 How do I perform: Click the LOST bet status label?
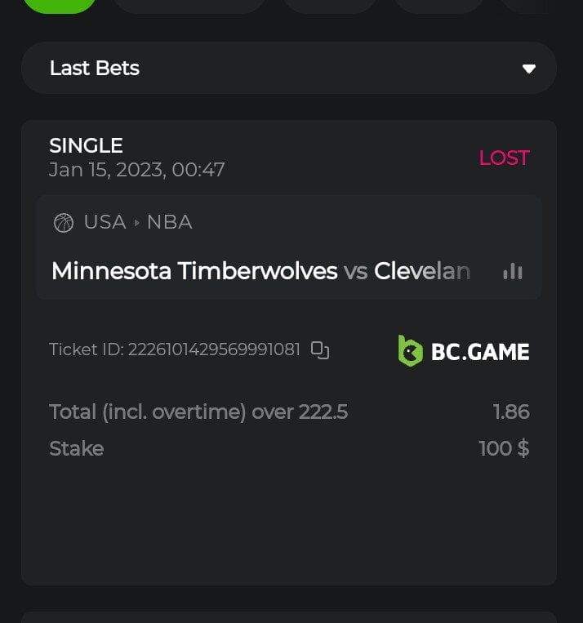(x=504, y=158)
